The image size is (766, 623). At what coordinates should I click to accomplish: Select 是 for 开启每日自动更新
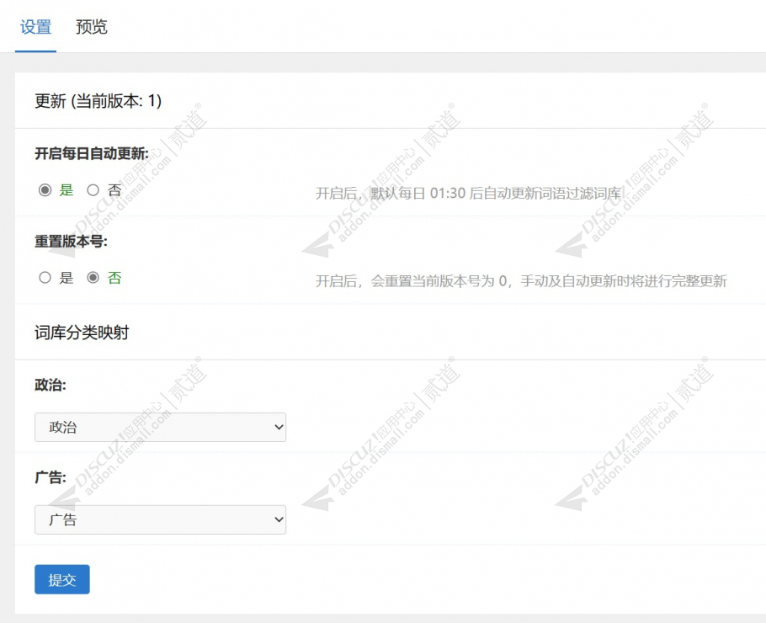[45, 190]
